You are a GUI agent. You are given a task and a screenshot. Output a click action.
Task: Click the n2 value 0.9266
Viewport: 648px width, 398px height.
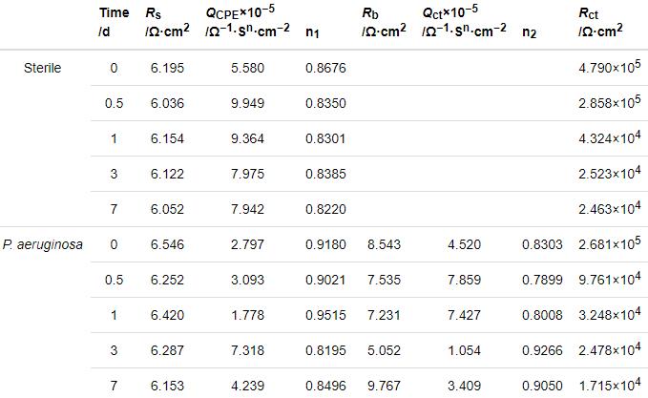pos(541,350)
